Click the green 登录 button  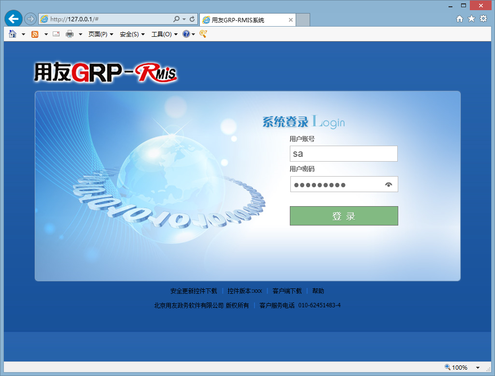pos(344,216)
